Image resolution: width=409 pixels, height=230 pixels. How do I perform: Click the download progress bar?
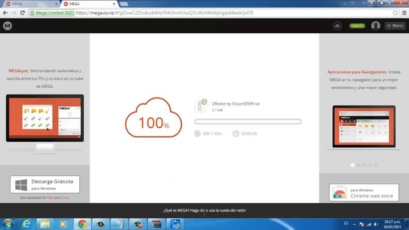(x=248, y=121)
